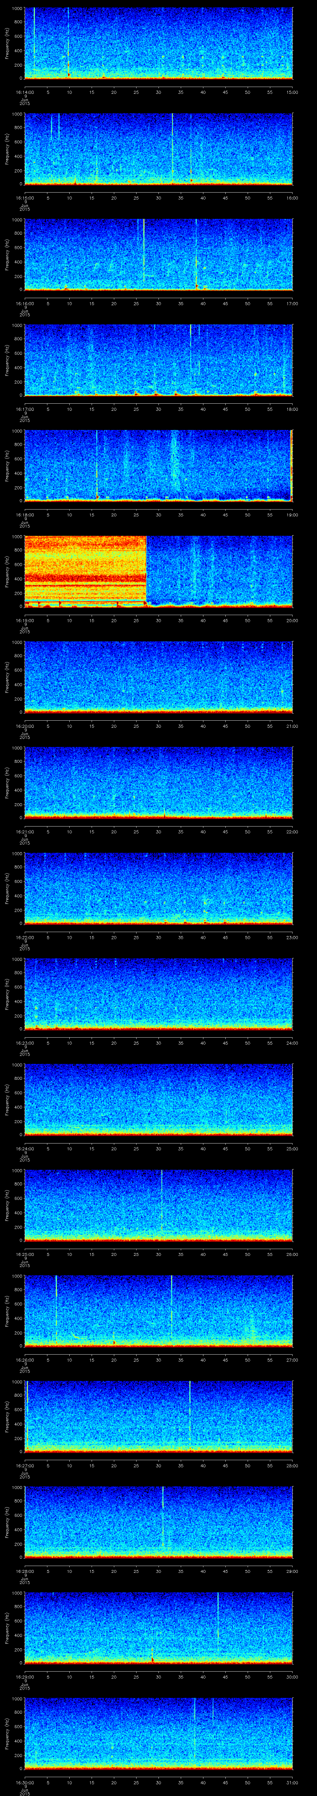Click the spectrogram panel starting at 16:26:00
This screenshot has height=1796, width=317.
(158, 1310)
